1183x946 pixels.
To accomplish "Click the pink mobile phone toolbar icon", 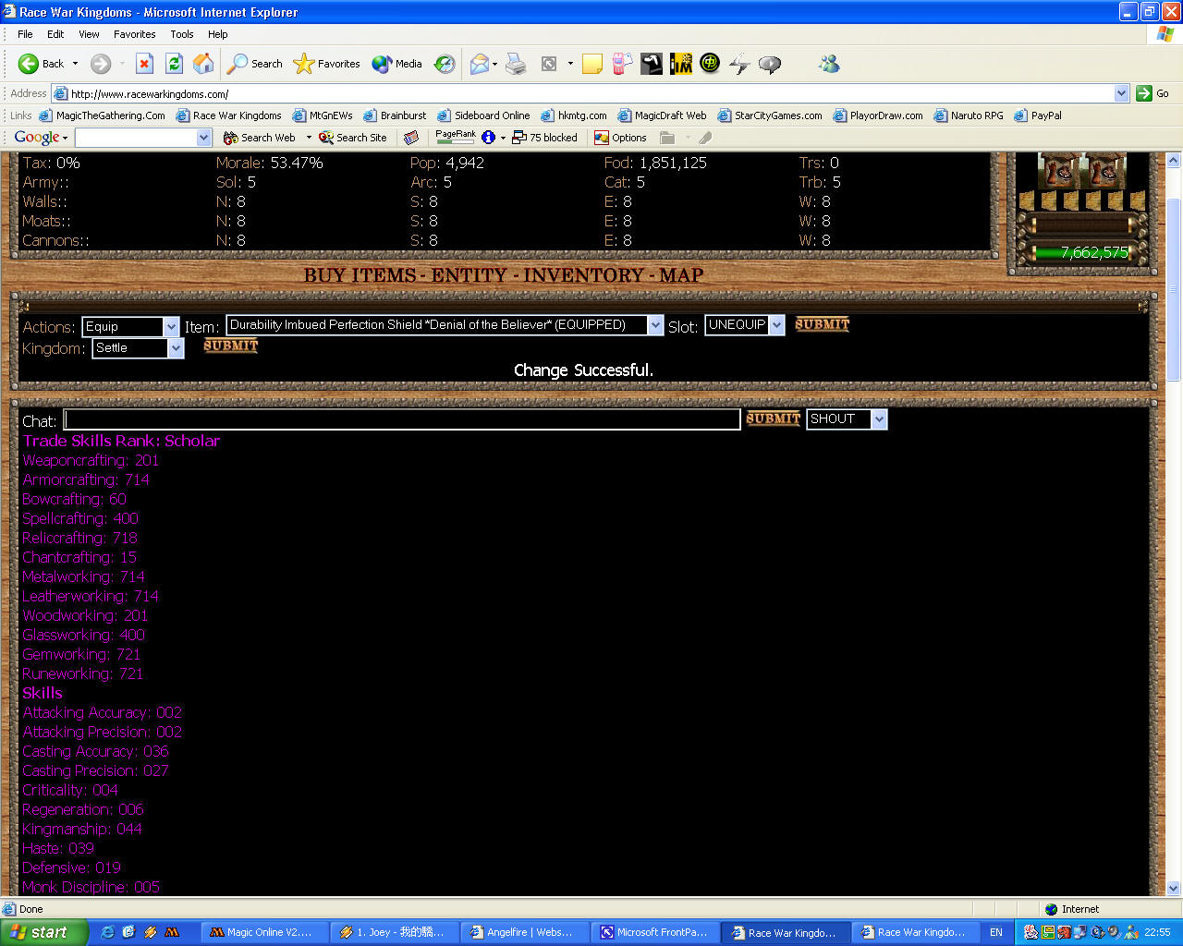I will [x=622, y=64].
